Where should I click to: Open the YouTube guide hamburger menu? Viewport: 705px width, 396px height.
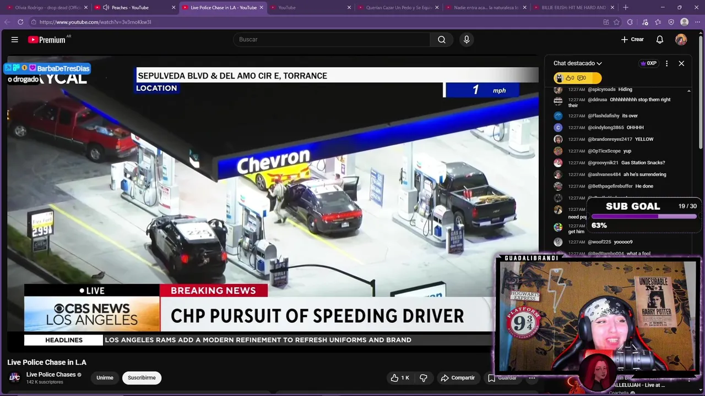click(15, 40)
